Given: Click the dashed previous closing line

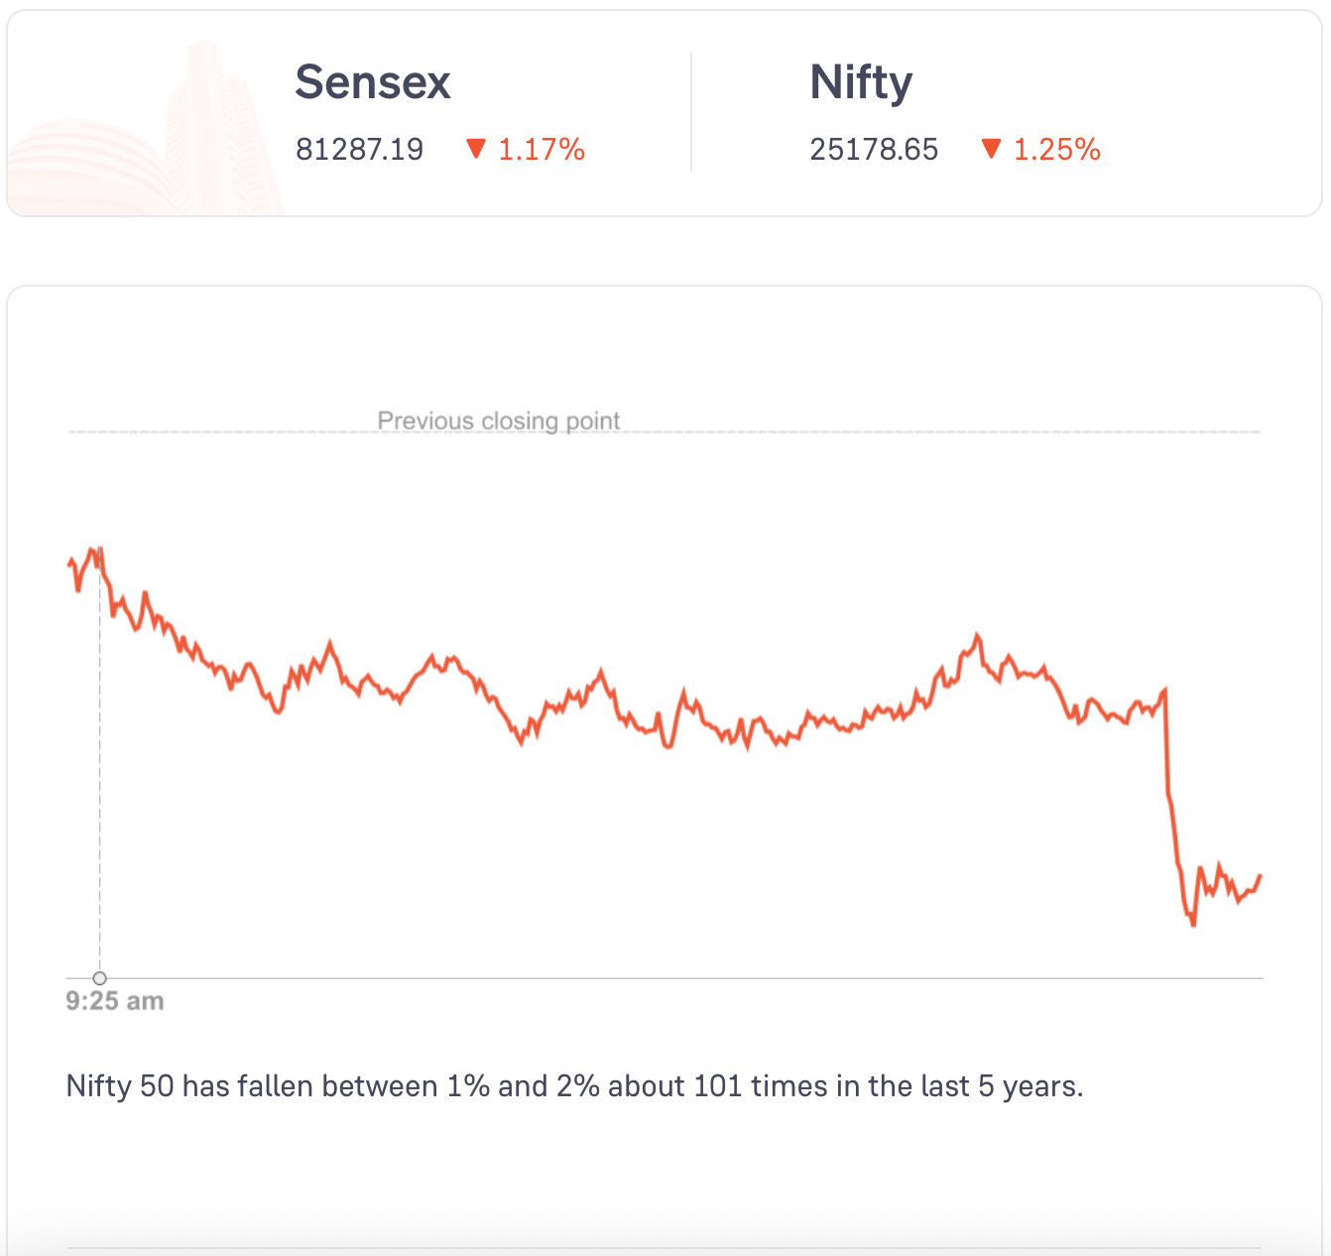Looking at the screenshot, I should [x=665, y=432].
